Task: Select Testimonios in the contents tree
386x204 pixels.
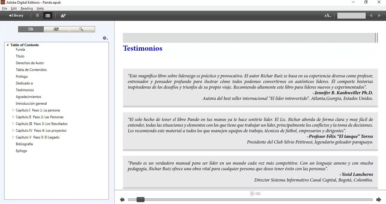Action: tap(25, 90)
